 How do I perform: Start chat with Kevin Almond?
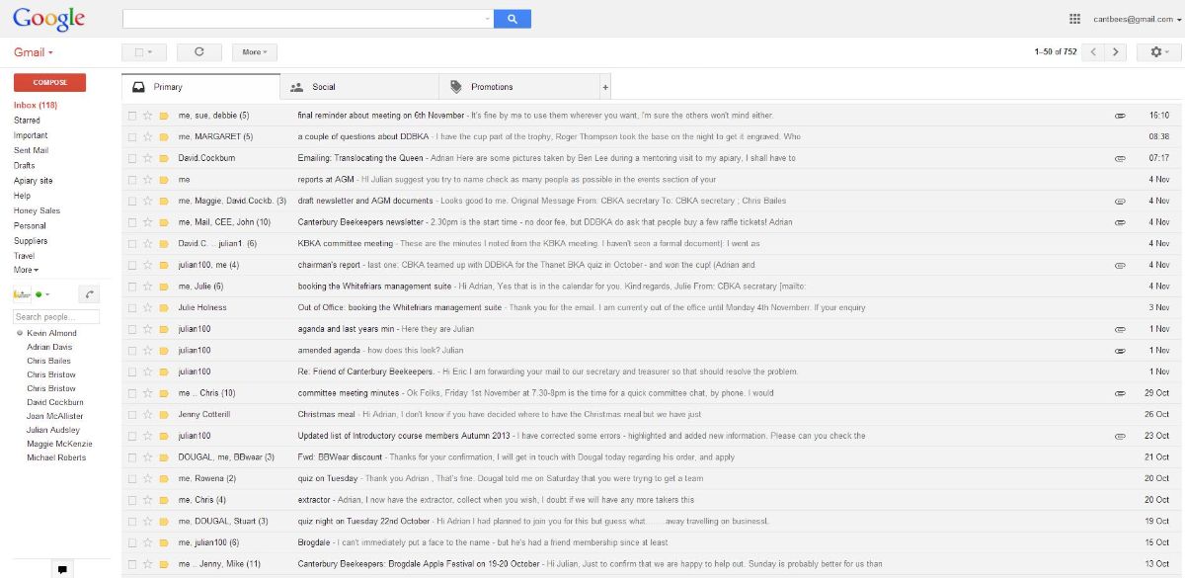click(51, 333)
